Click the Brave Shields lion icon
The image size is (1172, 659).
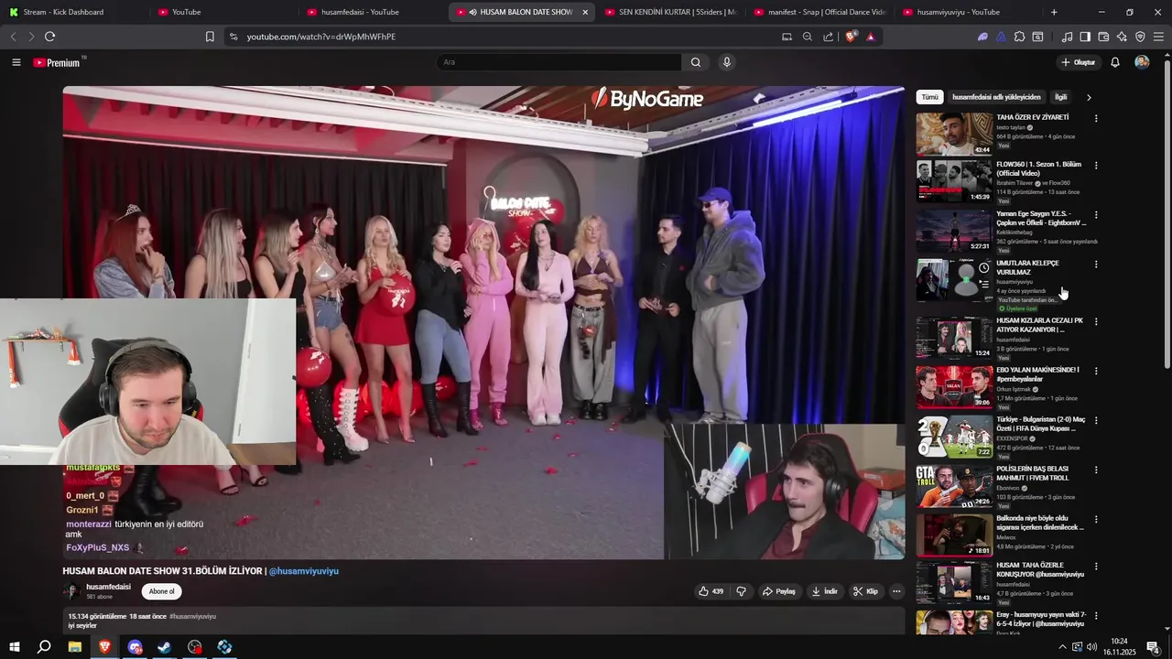click(x=851, y=37)
